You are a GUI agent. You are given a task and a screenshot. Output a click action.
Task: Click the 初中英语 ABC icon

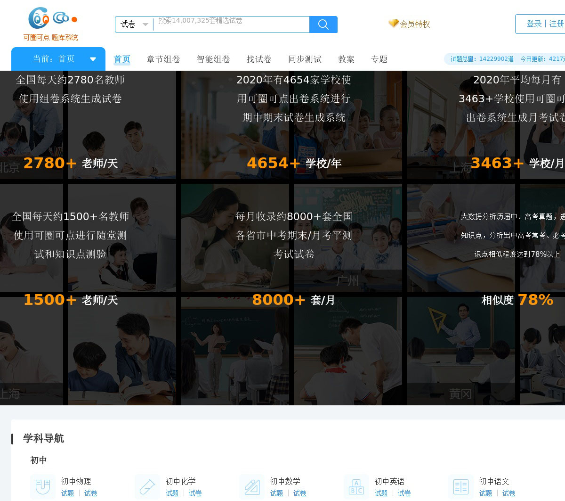tap(356, 486)
